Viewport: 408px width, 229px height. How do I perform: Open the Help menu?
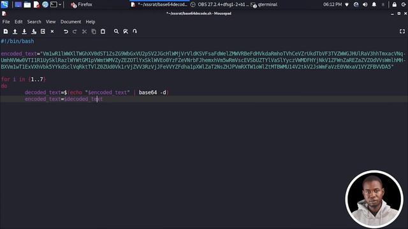[x=91, y=22]
